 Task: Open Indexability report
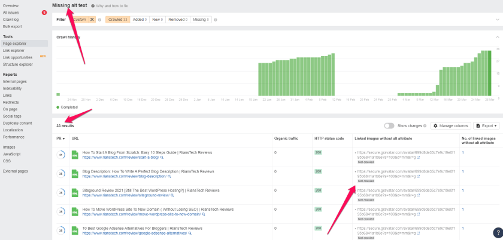12,88
